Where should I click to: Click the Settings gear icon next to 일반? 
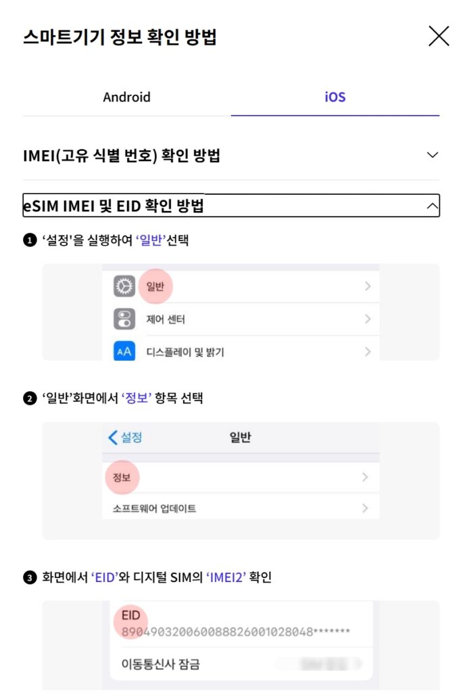tap(124, 287)
